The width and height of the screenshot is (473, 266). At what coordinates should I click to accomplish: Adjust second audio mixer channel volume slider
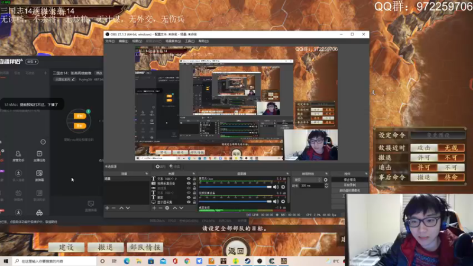[x=235, y=201]
